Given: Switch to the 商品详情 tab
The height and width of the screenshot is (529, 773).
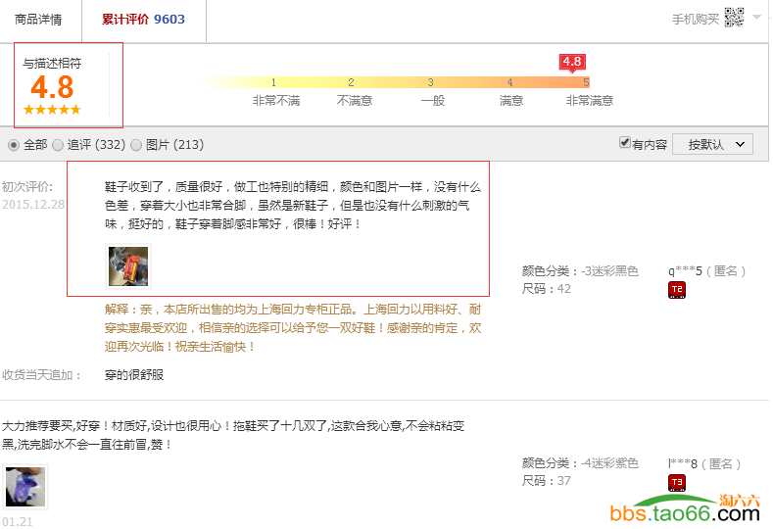Looking at the screenshot, I should pos(38,20).
